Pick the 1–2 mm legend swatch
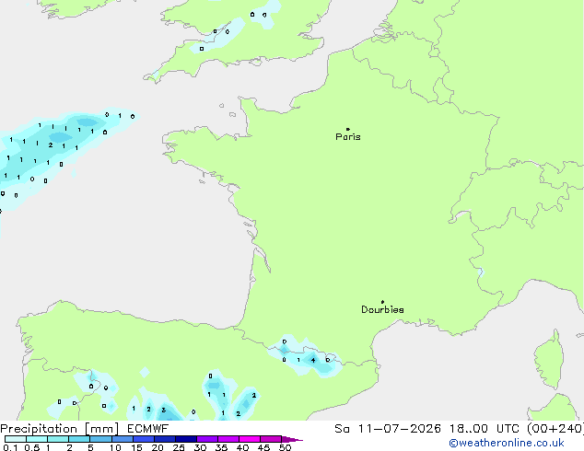This screenshot has height=451, width=584. pos(58,439)
